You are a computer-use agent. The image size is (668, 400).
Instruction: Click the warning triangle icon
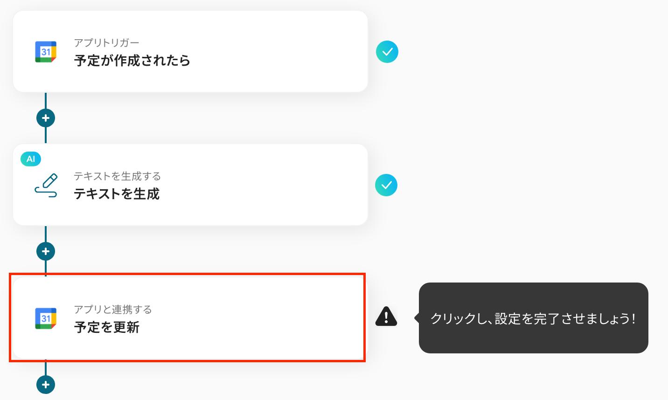386,316
